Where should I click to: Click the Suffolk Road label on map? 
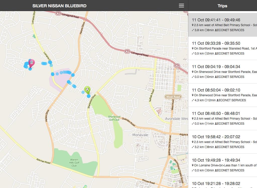tap(152, 96)
